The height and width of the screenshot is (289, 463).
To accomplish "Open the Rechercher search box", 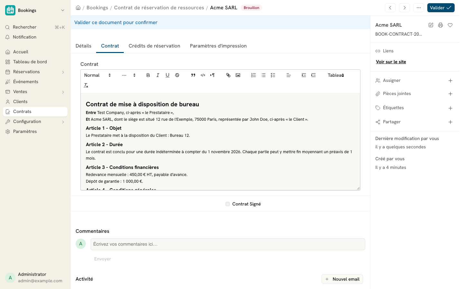I will pos(35,27).
